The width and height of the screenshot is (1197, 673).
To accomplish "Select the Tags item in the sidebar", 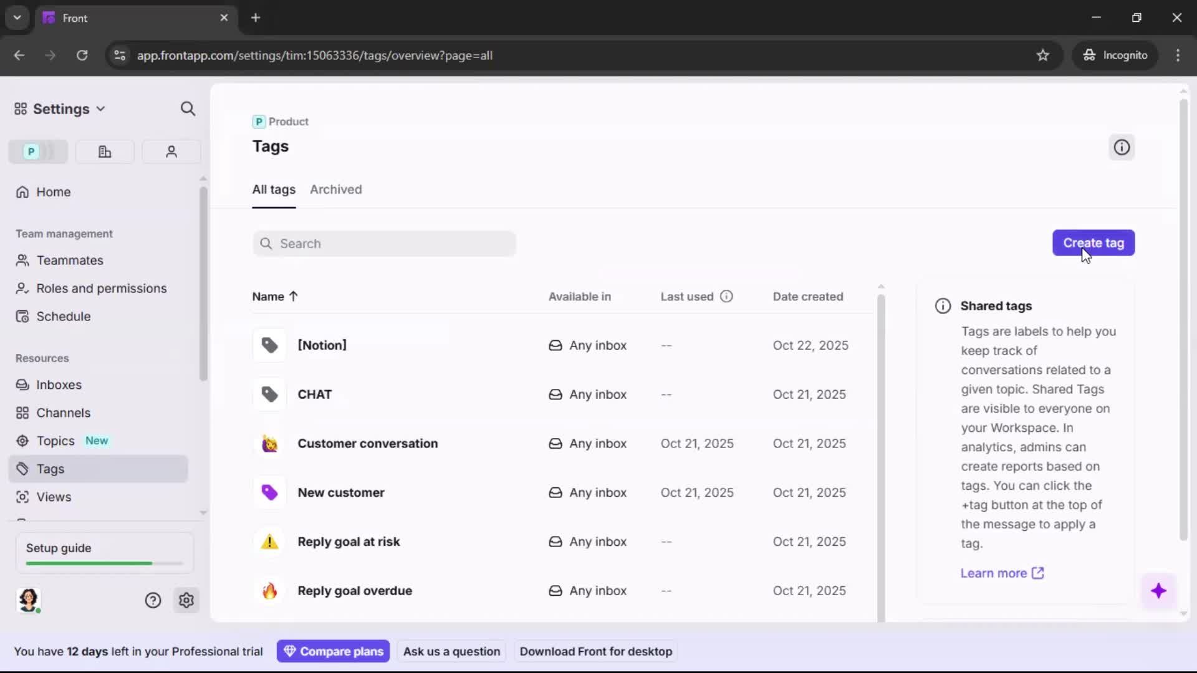I will [50, 469].
